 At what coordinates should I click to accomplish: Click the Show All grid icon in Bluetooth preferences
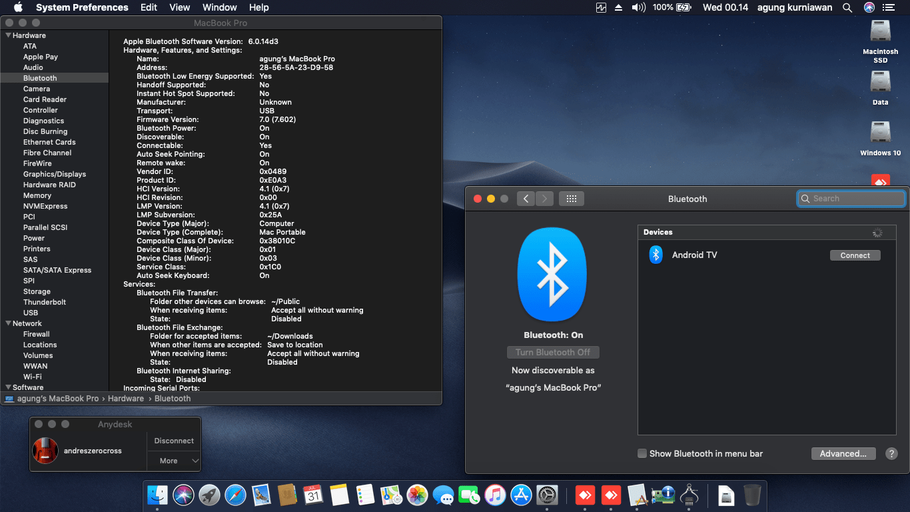click(x=571, y=198)
